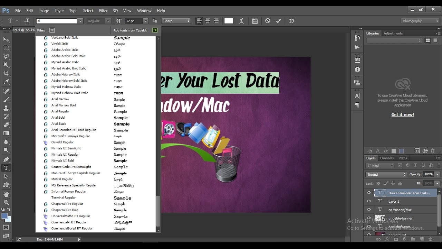Select the Lasso tool
The height and width of the screenshot is (249, 442).
[6, 56]
